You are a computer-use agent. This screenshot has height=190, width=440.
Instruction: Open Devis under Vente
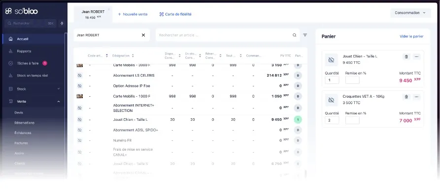coord(19,112)
